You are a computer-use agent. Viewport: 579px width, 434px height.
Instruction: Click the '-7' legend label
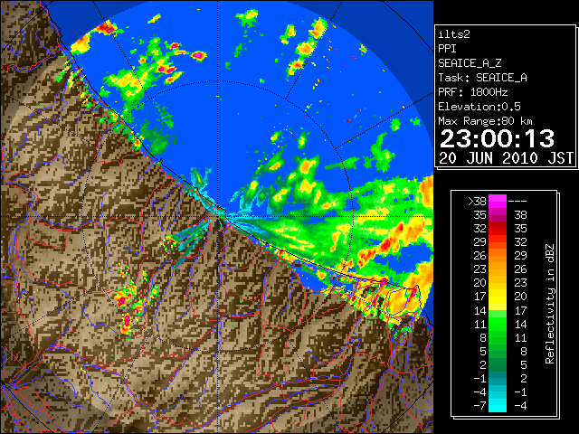tap(479, 405)
